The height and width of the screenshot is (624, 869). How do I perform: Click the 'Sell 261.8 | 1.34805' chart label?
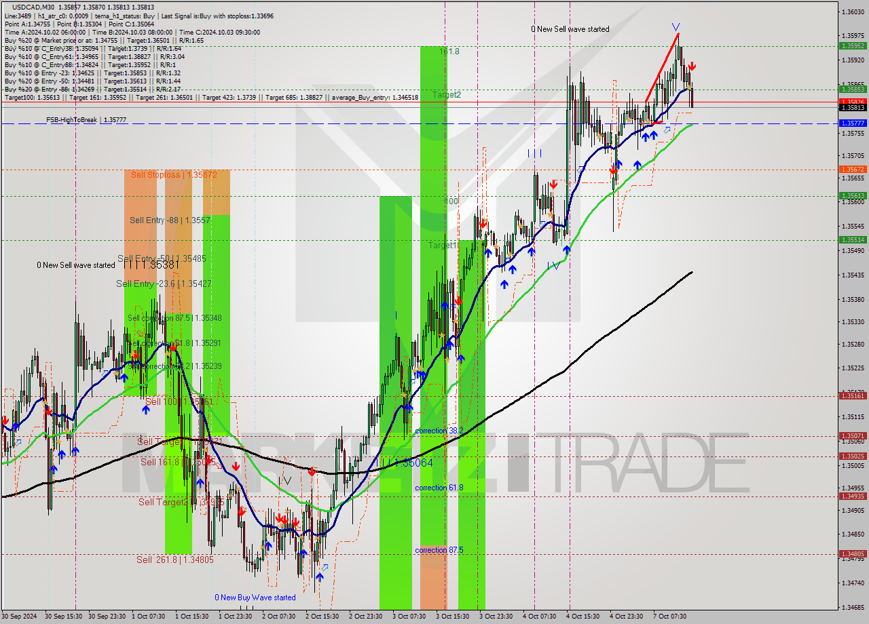175,560
